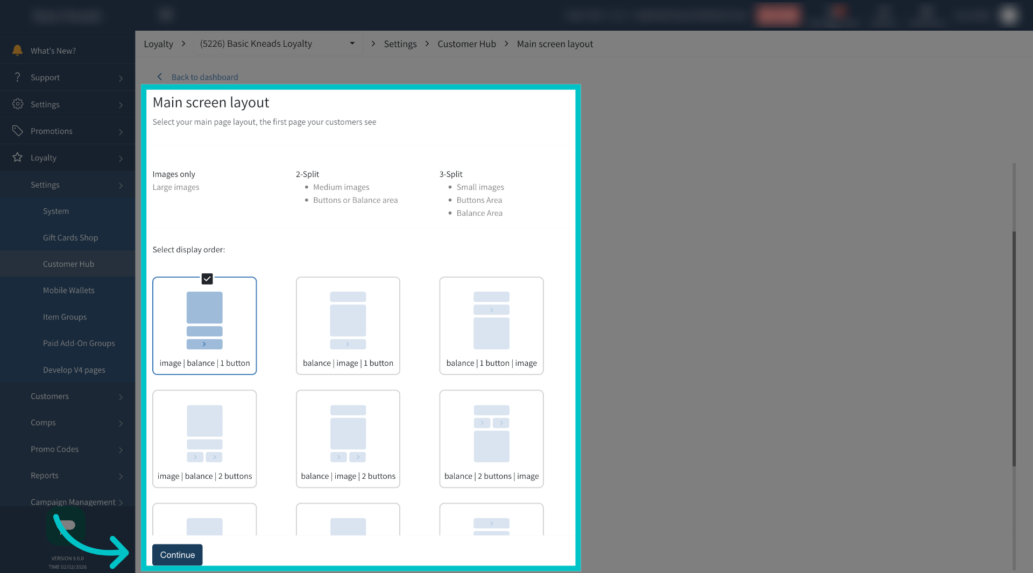The image size is (1033, 573).
Task: Click Loyalty in the breadcrumb
Action: point(158,44)
